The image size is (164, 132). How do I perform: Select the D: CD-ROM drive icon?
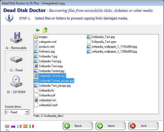(x=16, y=81)
